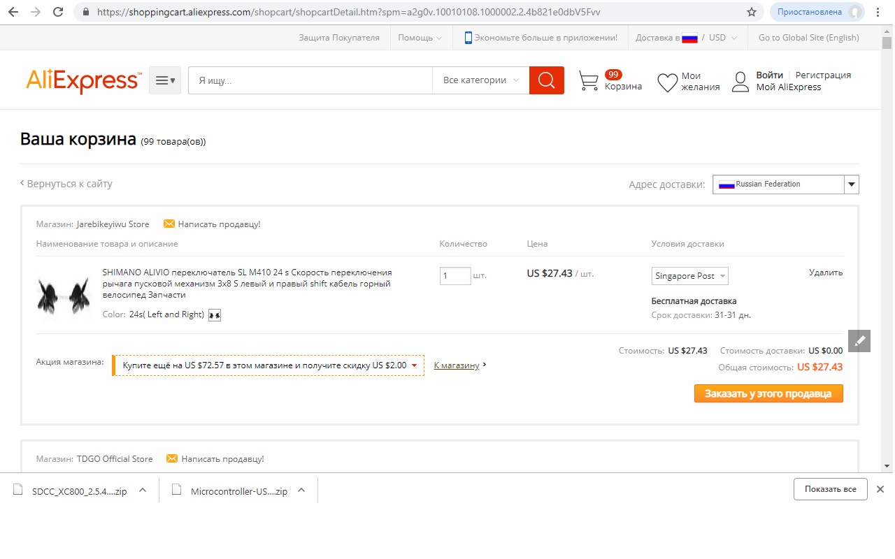This screenshot has height=559, width=895.
Task: Click Go to Global Site (English)
Action: click(809, 38)
